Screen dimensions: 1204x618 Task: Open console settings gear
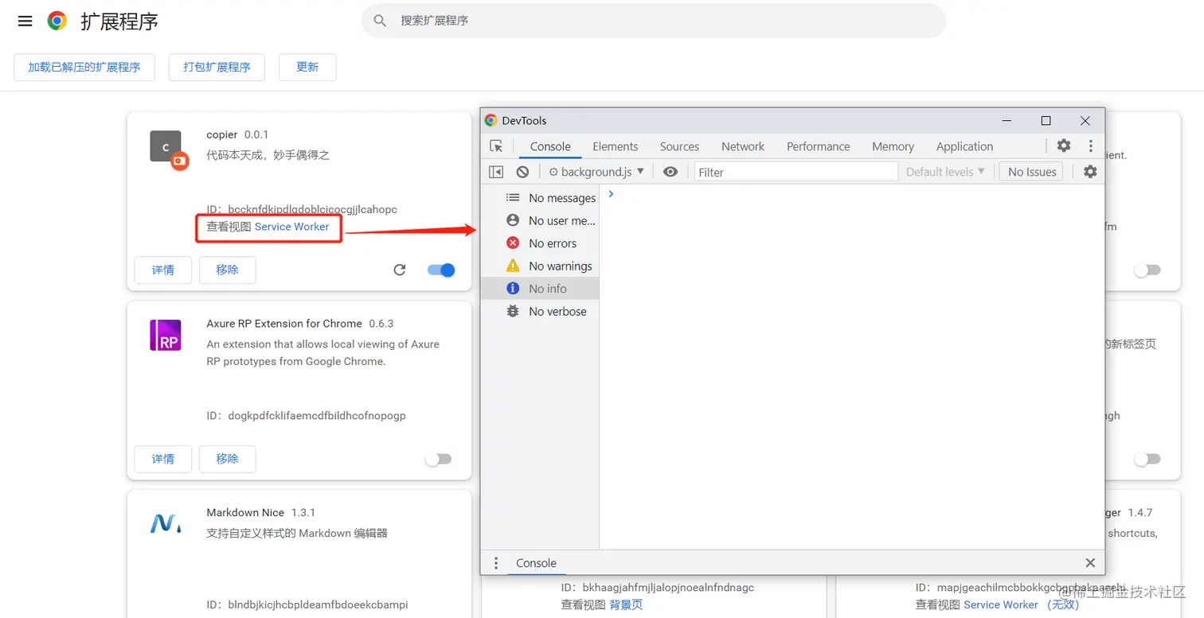(x=1090, y=171)
